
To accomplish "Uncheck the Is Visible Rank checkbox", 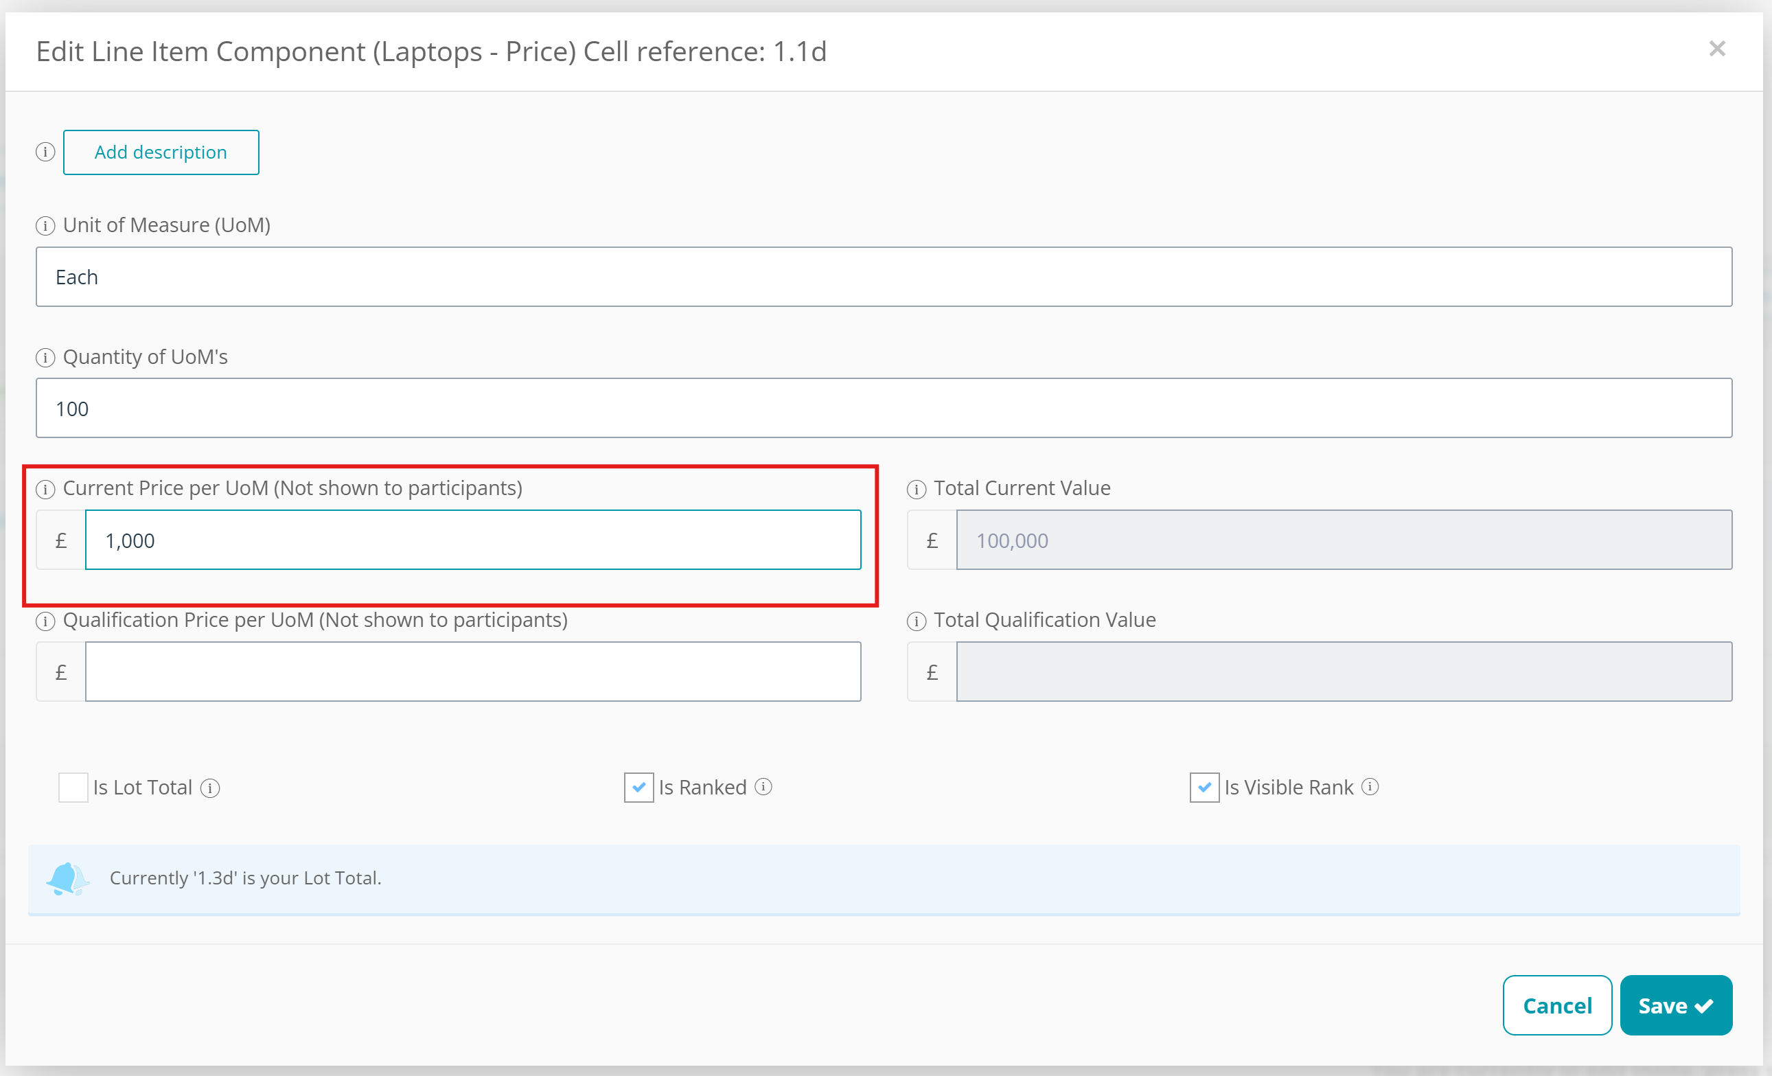I will 1205,788.
